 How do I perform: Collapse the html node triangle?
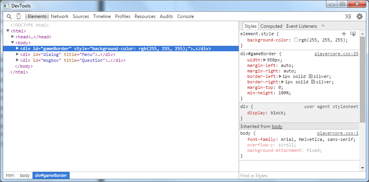(x=8, y=31)
